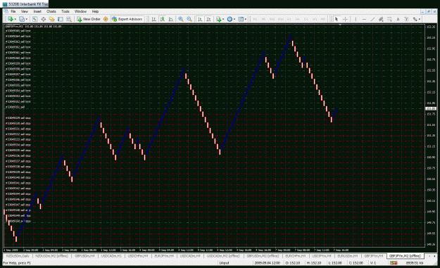Open the application icon beside the File menu
This screenshot has height=268, width=440.
(6, 11)
